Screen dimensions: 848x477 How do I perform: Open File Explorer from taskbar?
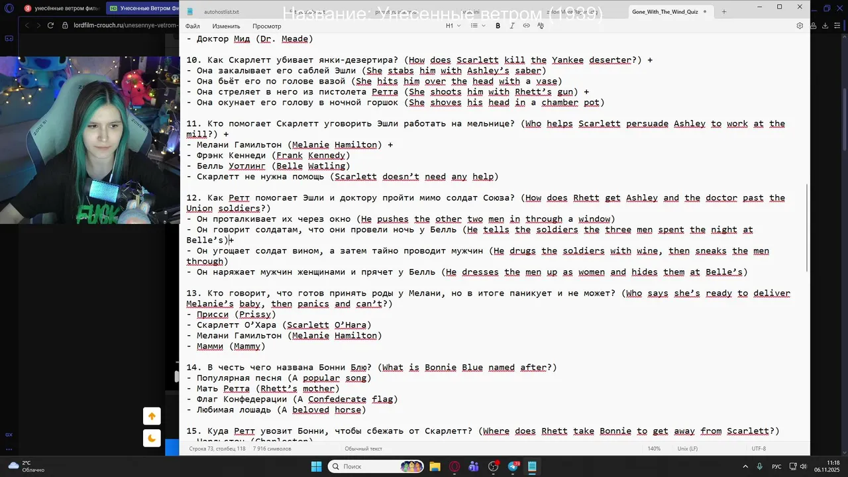point(435,466)
